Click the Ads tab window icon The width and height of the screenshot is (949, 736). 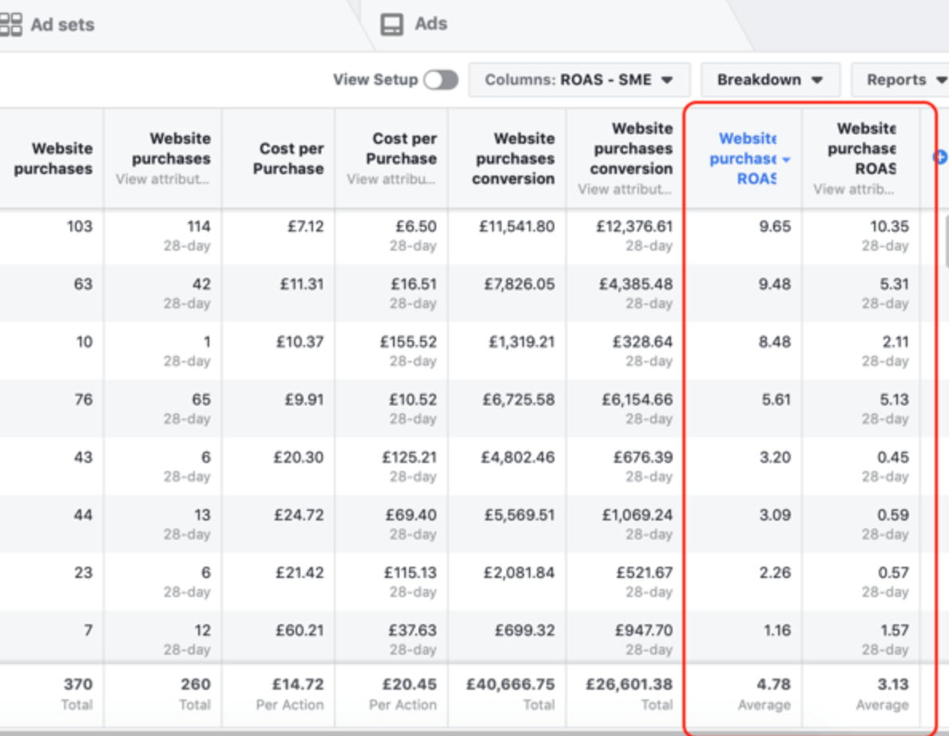click(x=391, y=25)
